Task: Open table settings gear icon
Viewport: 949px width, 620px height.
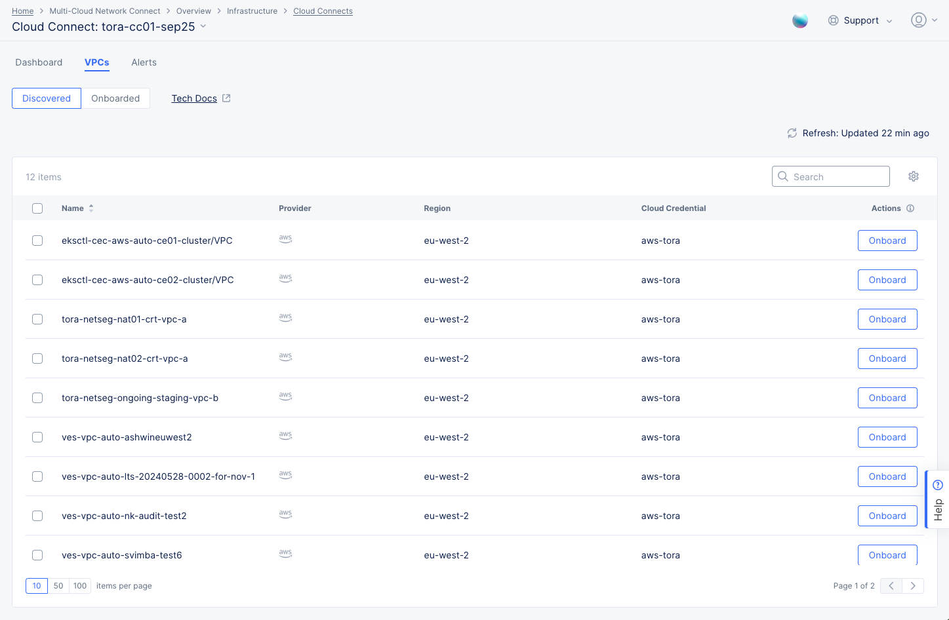Action: 913,176
